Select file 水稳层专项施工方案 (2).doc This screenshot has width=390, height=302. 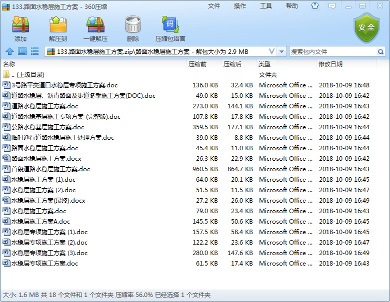189,242
